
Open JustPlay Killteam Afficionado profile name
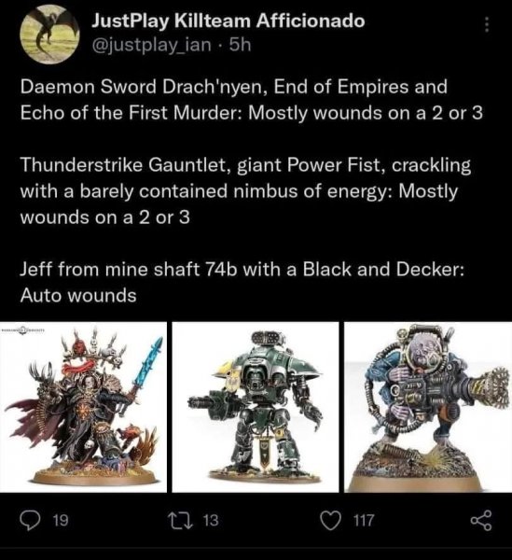click(x=228, y=21)
